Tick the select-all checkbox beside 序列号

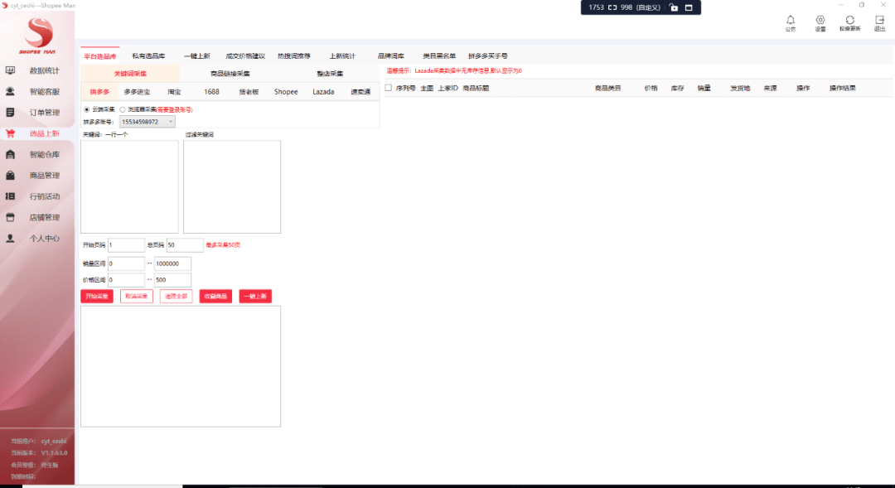(388, 88)
